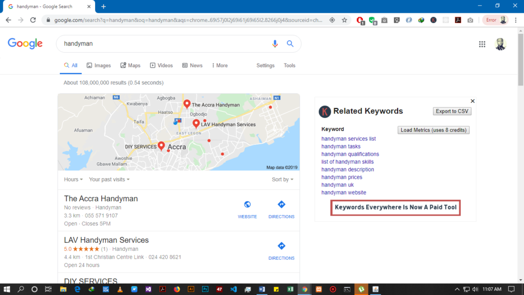The width and height of the screenshot is (524, 295).
Task: Click the Windows Start button
Action: (7, 289)
